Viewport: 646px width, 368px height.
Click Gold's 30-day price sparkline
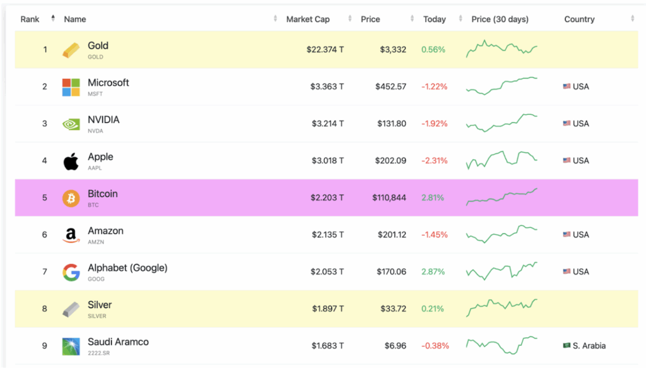click(x=502, y=49)
